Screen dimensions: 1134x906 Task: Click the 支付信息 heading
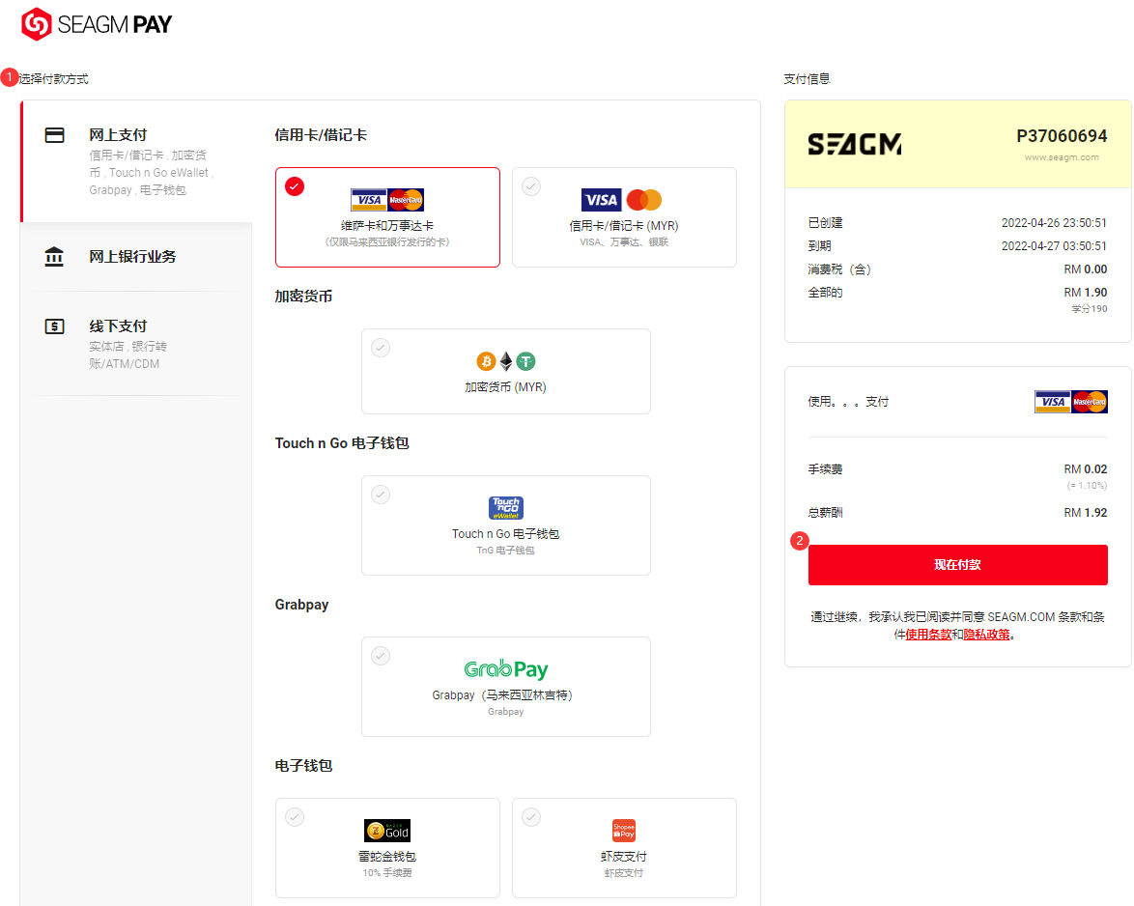[807, 79]
